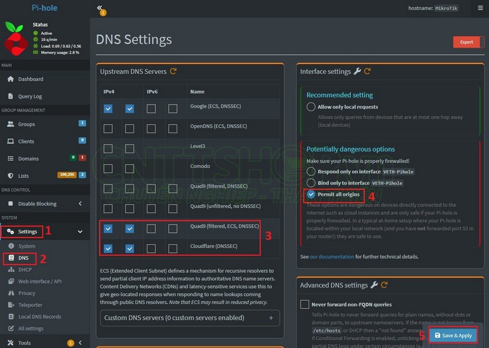
Task: Collapse sidebar with double-chevron icon
Action: pyautogui.click(x=99, y=7)
